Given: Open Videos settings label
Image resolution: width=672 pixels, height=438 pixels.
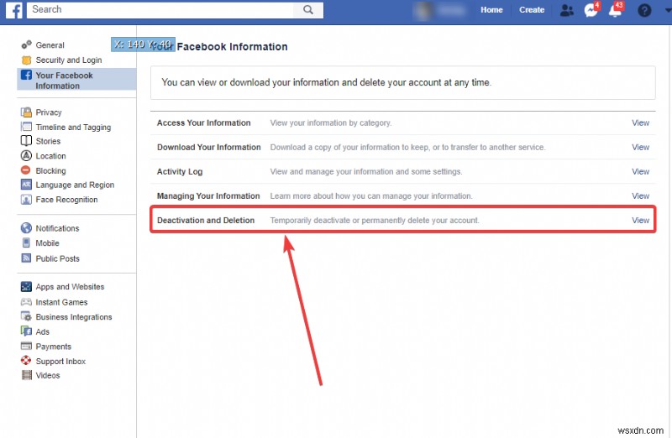Looking at the screenshot, I should tap(48, 376).
